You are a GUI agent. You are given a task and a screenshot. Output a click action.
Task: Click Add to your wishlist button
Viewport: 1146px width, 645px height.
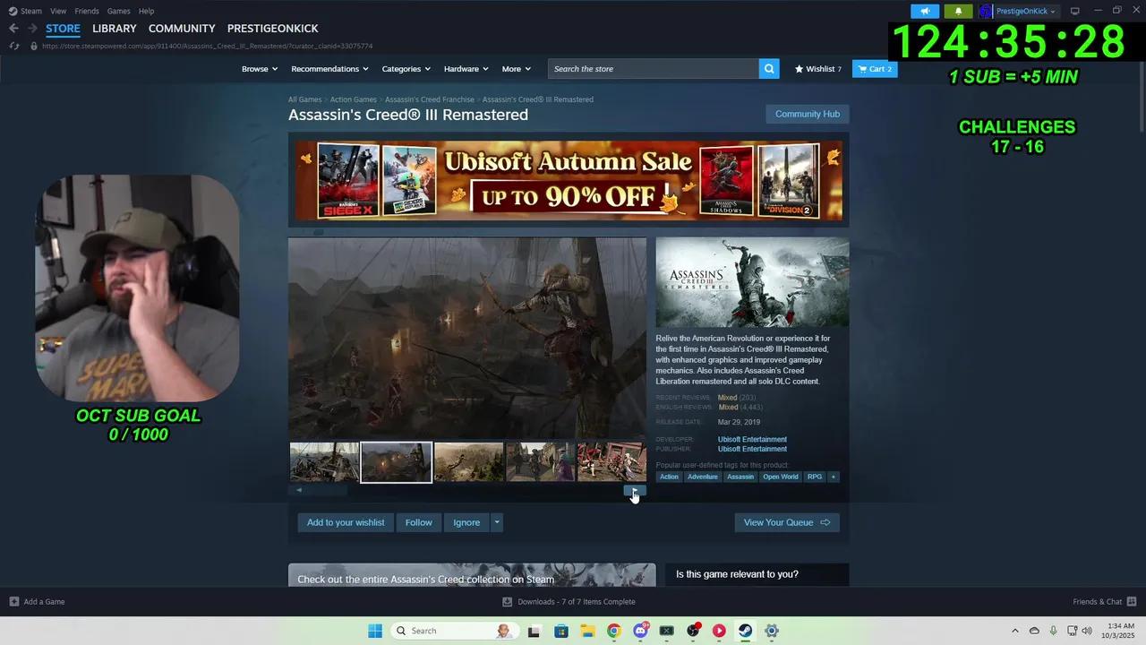pyautogui.click(x=346, y=522)
